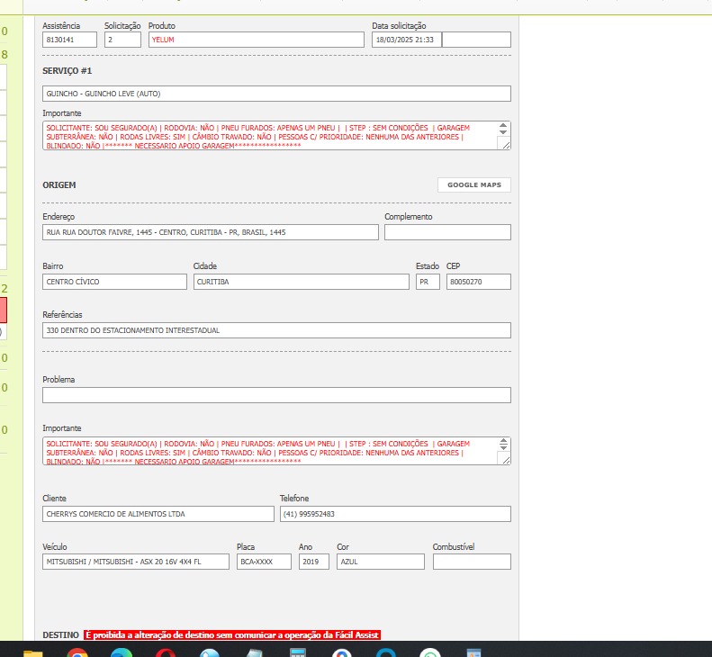Open File Explorer from the taskbar

(x=32, y=652)
